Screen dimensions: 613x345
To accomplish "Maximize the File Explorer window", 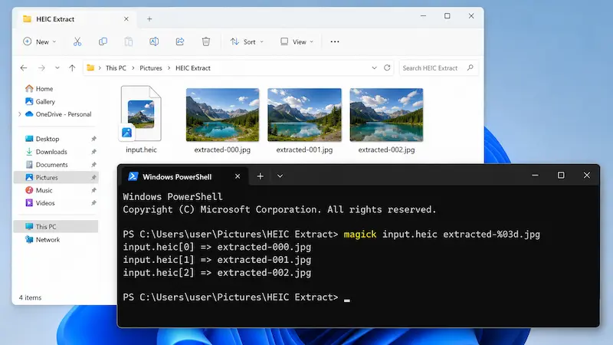I will tap(447, 16).
